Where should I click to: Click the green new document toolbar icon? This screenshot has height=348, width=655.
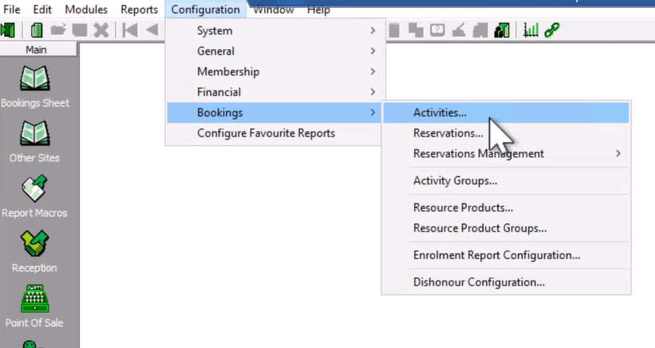coord(36,30)
